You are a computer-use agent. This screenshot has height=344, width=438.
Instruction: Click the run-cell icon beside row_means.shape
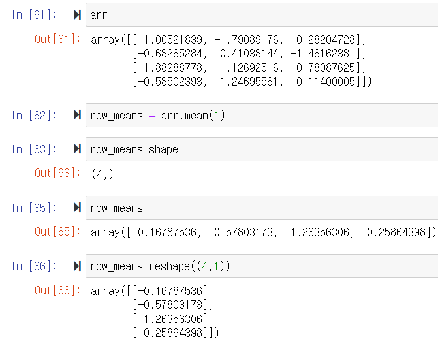coord(78,149)
